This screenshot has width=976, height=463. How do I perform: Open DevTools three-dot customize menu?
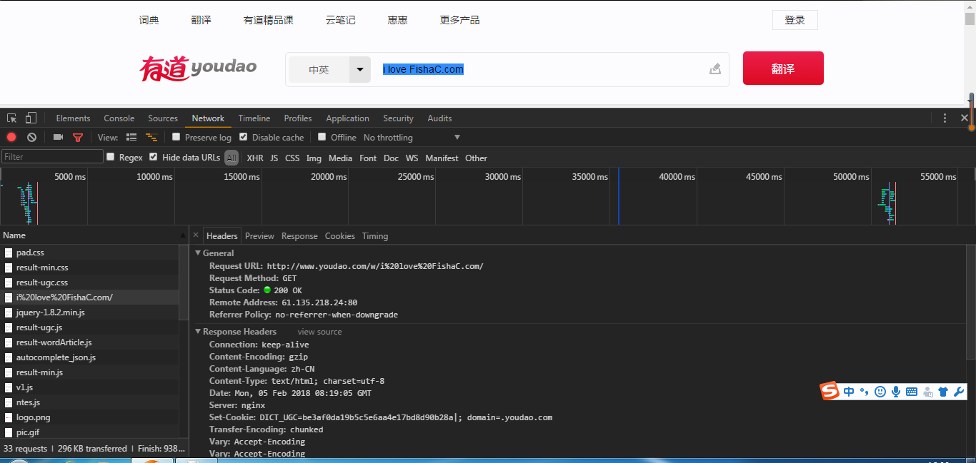point(945,118)
